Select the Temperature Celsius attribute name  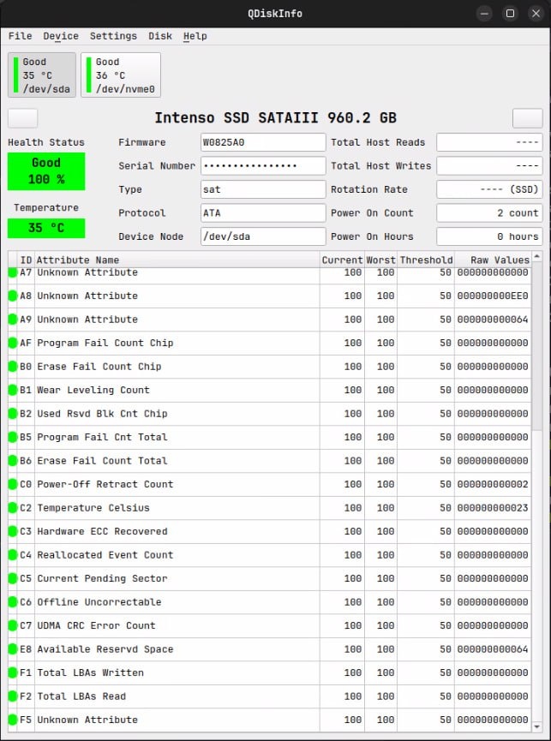(93, 508)
